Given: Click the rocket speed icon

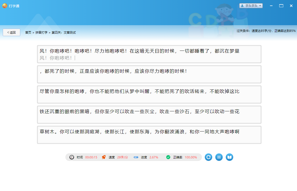Looking at the screenshot, I should [x=103, y=157].
